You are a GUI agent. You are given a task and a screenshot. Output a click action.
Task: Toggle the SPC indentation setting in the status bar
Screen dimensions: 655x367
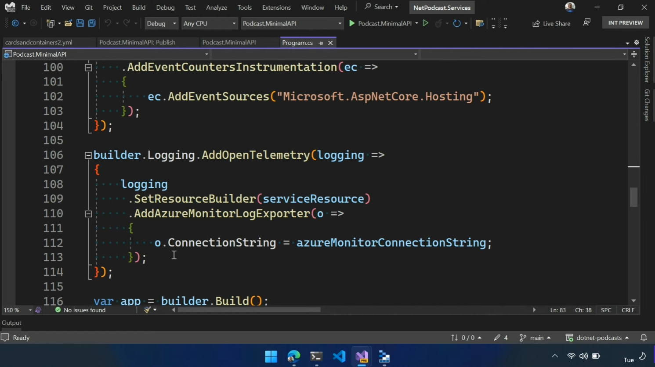pyautogui.click(x=606, y=310)
